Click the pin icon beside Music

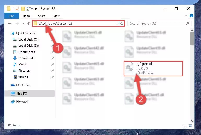pos(53,64)
